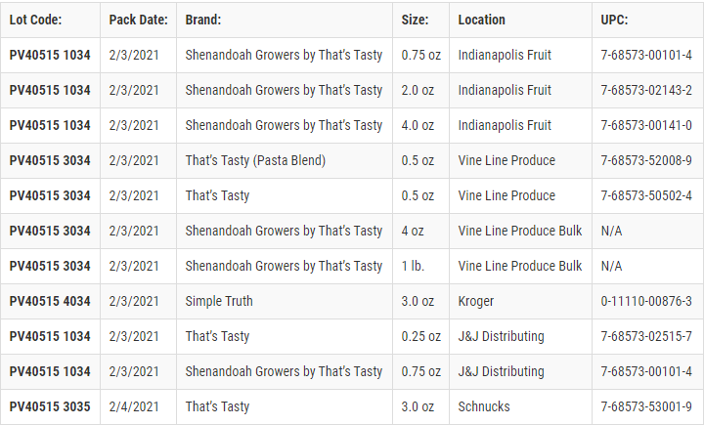This screenshot has width=704, height=425.
Task: Select UPC 7-68573-52008-9 cell
Action: (x=646, y=160)
